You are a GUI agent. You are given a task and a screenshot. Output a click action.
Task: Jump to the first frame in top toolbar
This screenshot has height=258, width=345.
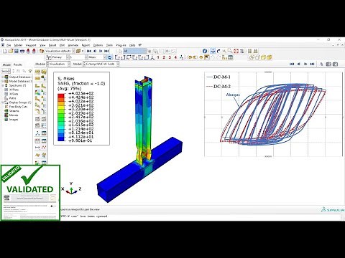(89, 51)
